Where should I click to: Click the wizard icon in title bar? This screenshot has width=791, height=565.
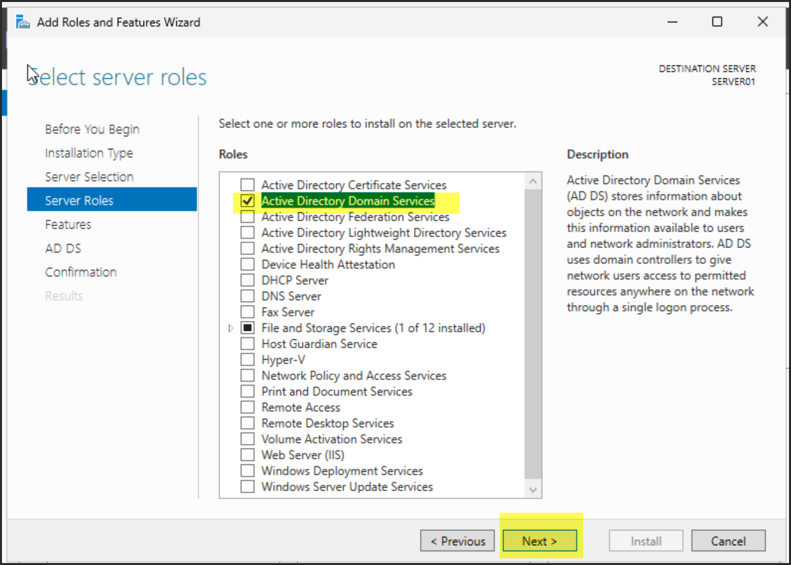click(x=23, y=22)
